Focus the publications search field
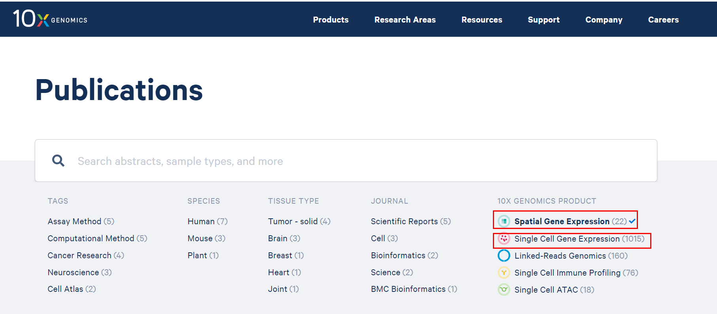The image size is (717, 314). tap(346, 161)
